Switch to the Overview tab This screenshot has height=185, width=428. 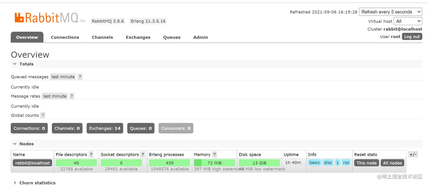coord(27,37)
